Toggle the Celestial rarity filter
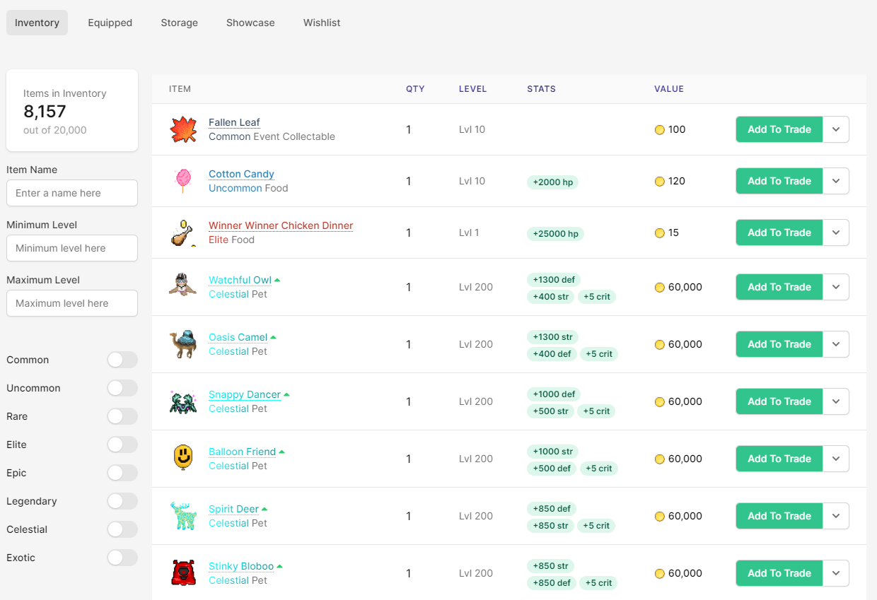 (122, 529)
